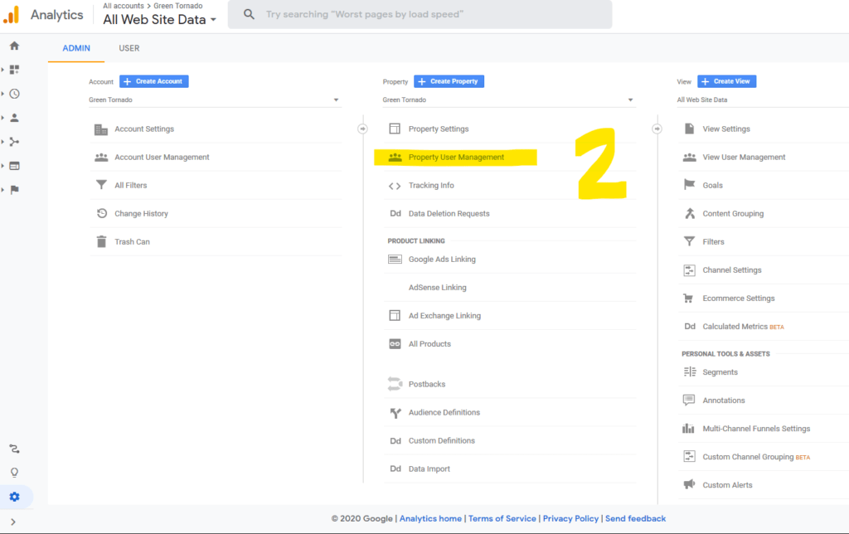849x534 pixels.
Task: Click the Audience Definitions fork icon
Action: point(395,413)
